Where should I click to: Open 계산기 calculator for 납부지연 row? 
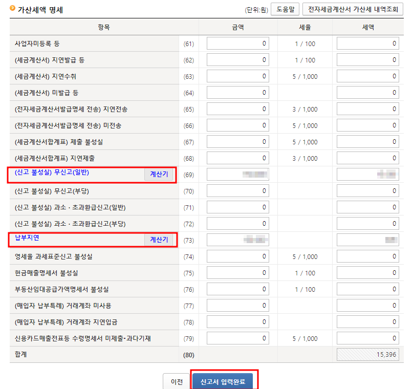tap(160, 240)
